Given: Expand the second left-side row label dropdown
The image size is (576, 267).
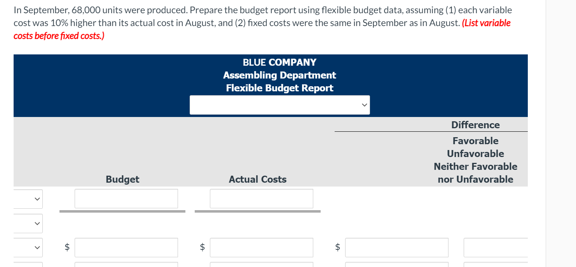Looking at the screenshot, I should pos(27,223).
